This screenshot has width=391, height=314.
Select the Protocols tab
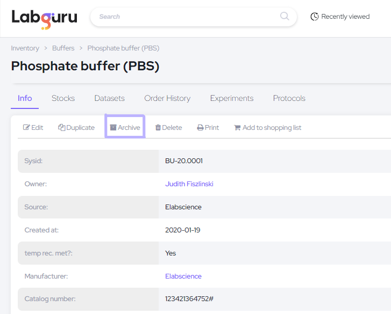point(289,98)
